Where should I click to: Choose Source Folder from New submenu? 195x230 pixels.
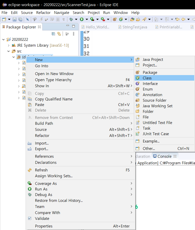(164, 100)
